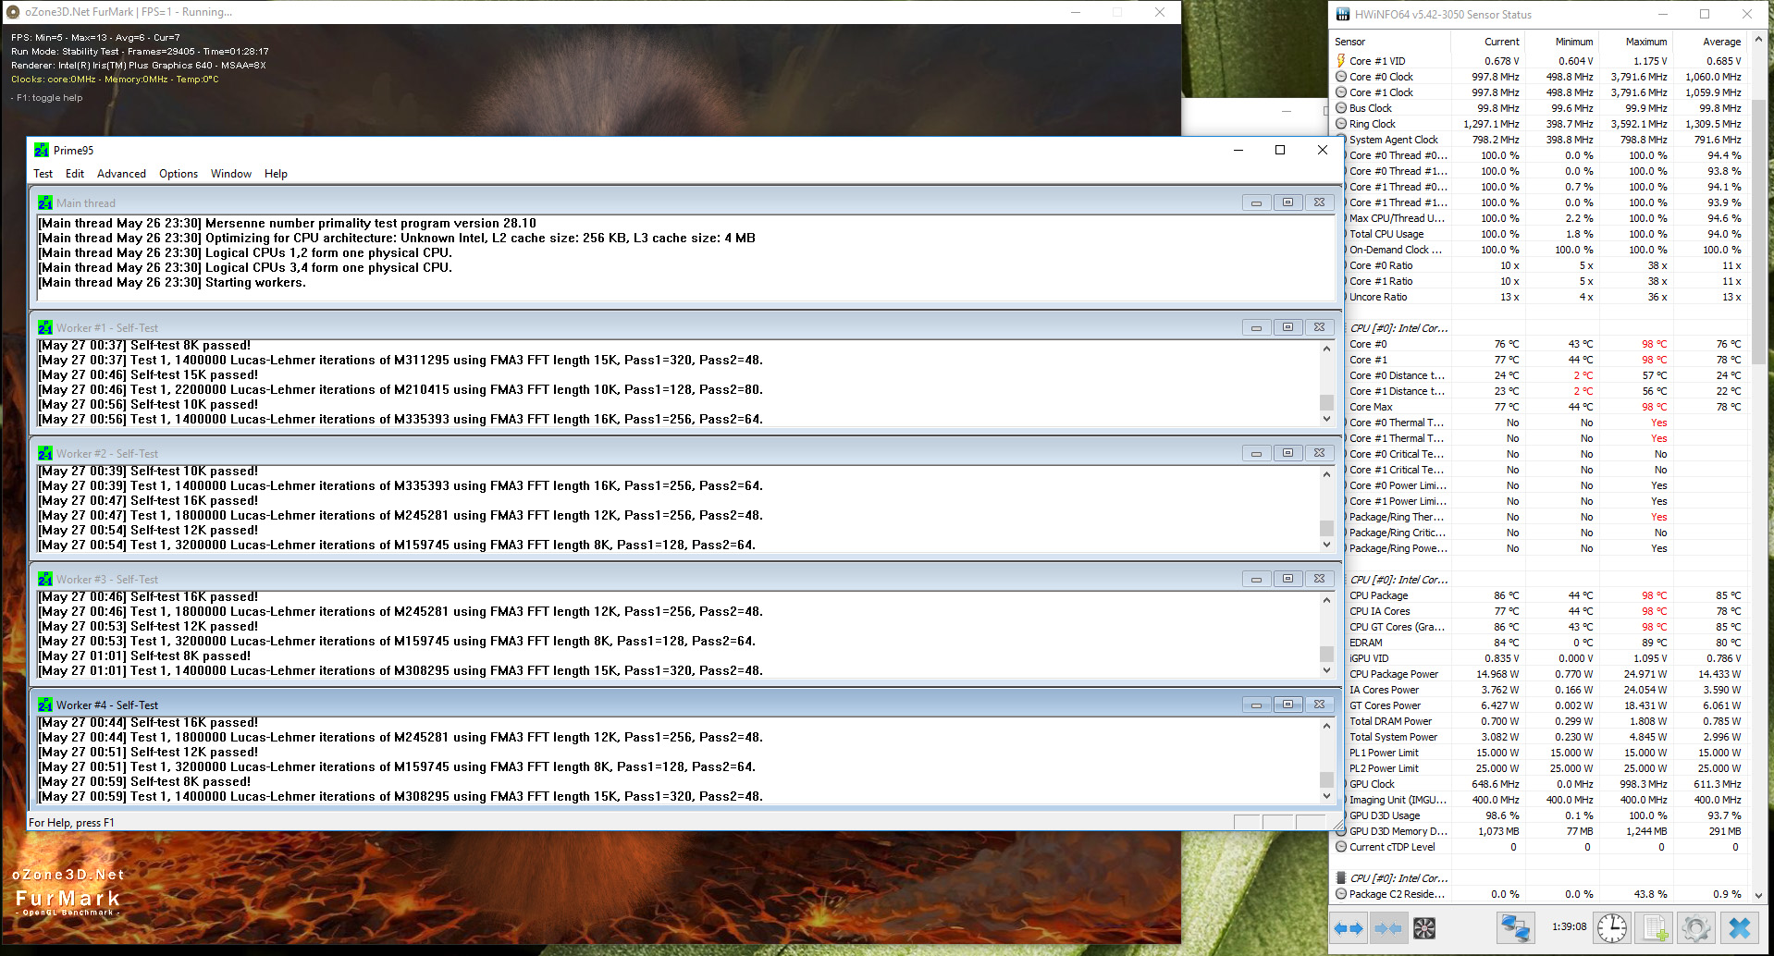Start logging with HWiNFO sheet-plus icon
The image size is (1774, 956).
[x=1656, y=928]
